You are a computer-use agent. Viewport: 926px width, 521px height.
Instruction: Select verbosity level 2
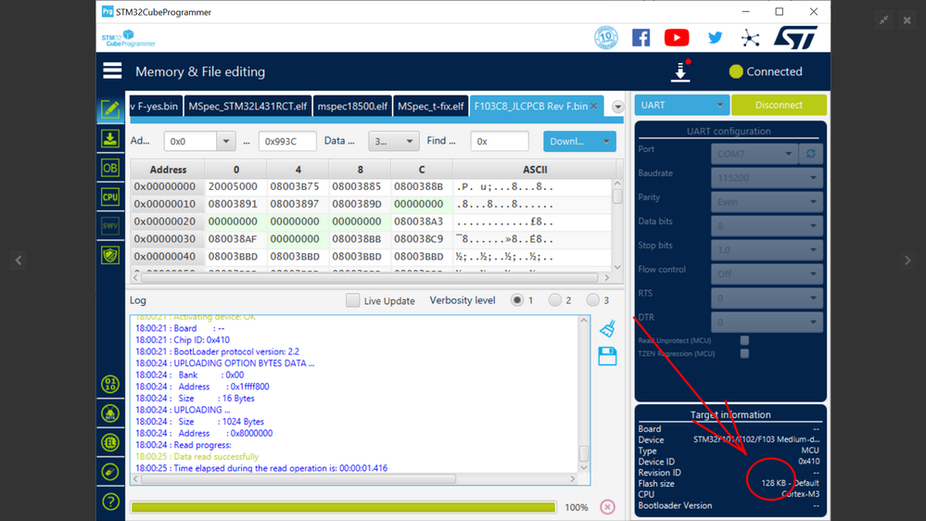point(554,300)
